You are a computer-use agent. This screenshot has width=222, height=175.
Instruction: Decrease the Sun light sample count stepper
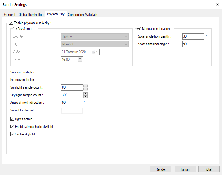click(x=85, y=89)
